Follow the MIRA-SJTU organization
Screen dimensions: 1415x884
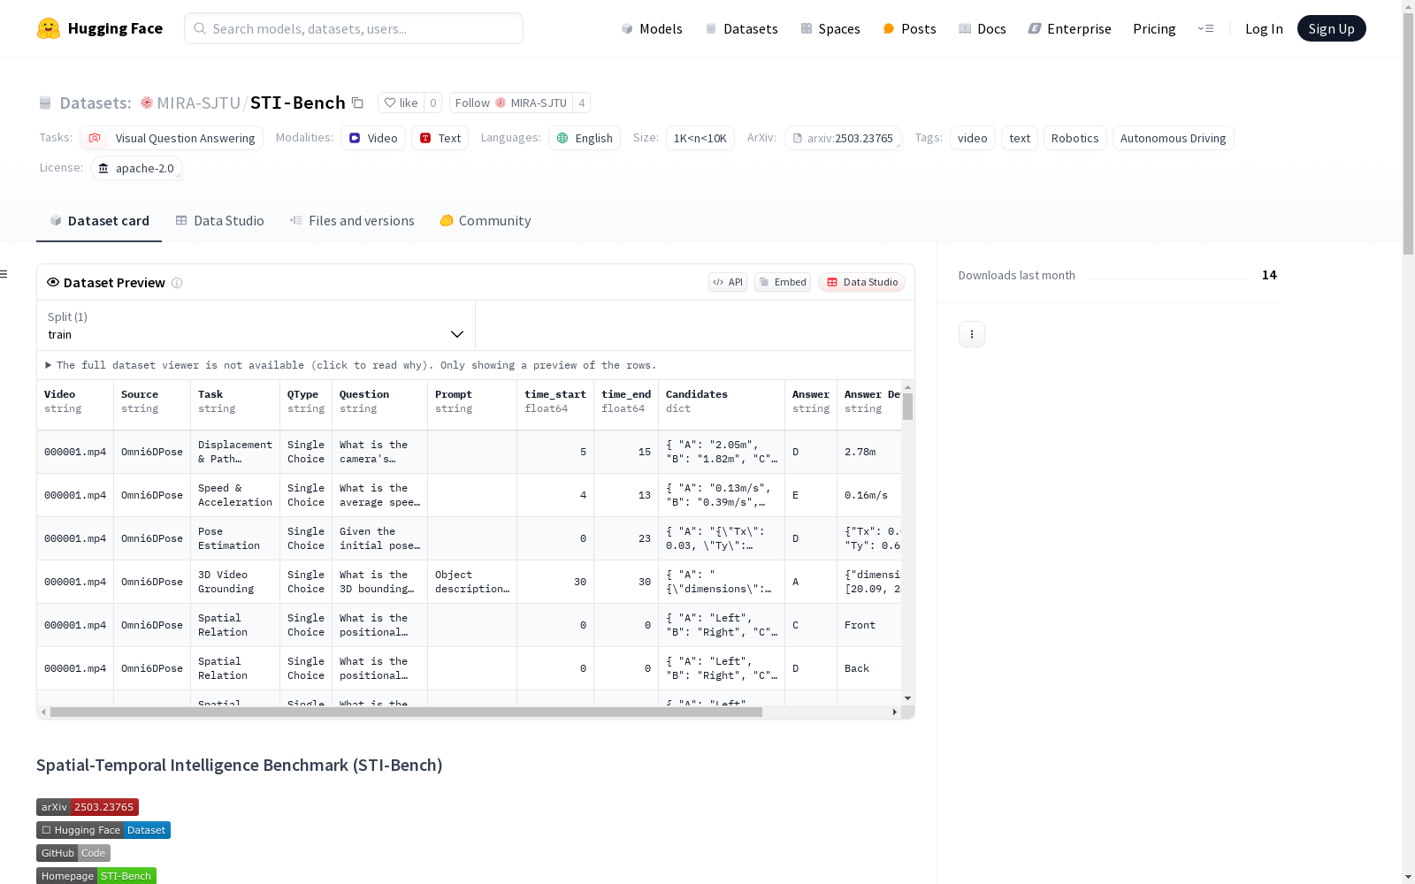510,103
